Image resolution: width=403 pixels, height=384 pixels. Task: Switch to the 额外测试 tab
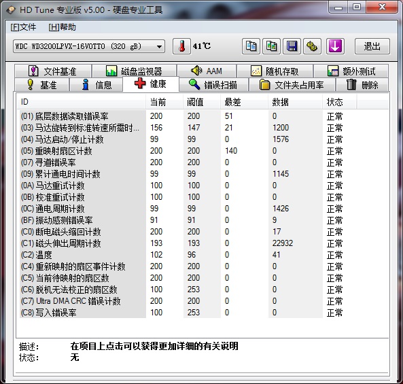click(x=351, y=71)
